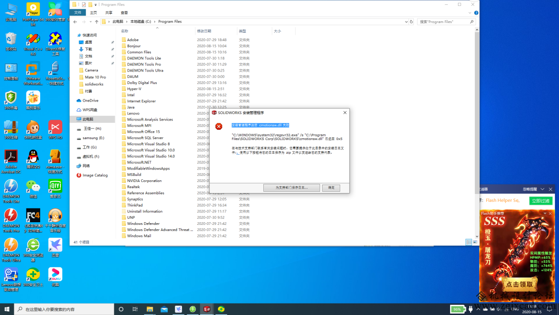The height and width of the screenshot is (315, 559).
Task: Open DAEMON Tools Lite desktop icon
Action: [11, 191]
